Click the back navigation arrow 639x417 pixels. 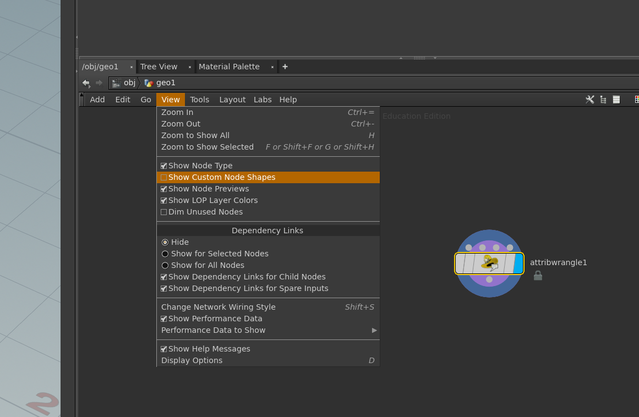(x=86, y=83)
